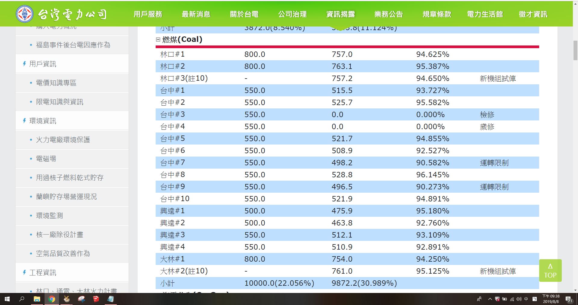This screenshot has height=305, width=578.
Task: Switch to Google Chrome in the taskbar
Action: point(52,299)
